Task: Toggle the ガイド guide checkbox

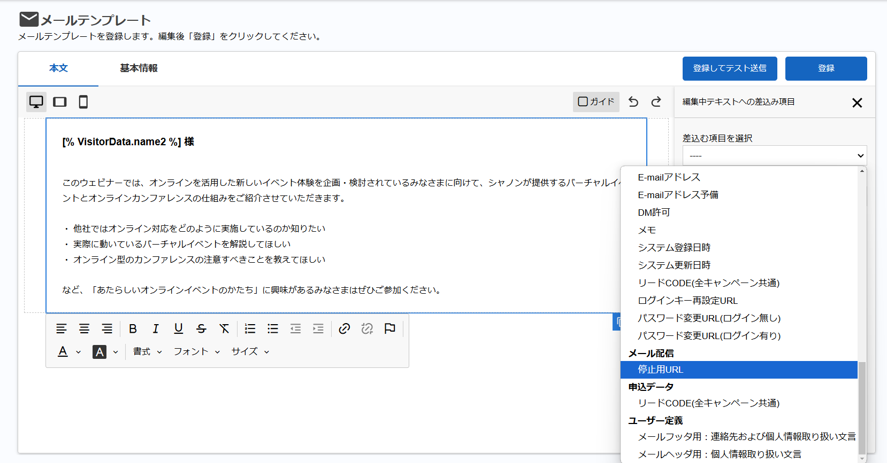Action: [x=596, y=102]
